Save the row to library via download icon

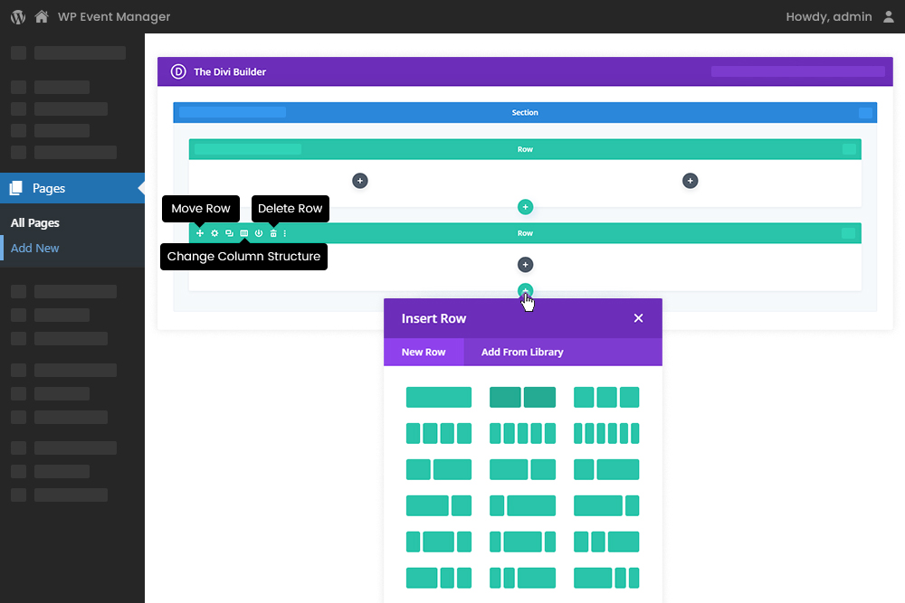coord(258,233)
